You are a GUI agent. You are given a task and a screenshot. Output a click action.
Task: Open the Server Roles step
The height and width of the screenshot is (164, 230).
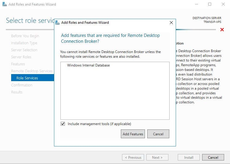click(x=21, y=57)
